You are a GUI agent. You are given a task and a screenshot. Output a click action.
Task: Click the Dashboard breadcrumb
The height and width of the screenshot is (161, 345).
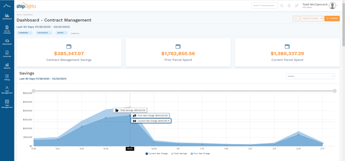click(x=28, y=15)
